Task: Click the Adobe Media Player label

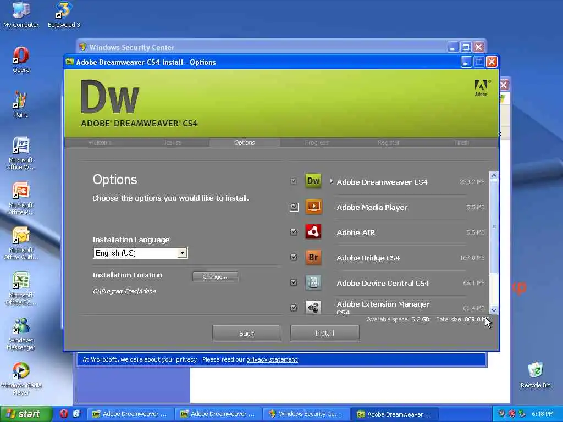Action: [372, 207]
